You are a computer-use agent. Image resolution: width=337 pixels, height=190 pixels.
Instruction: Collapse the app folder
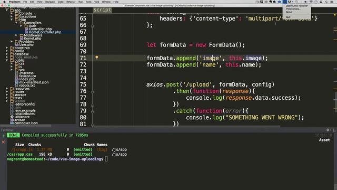pyautogui.click(x=7, y=10)
